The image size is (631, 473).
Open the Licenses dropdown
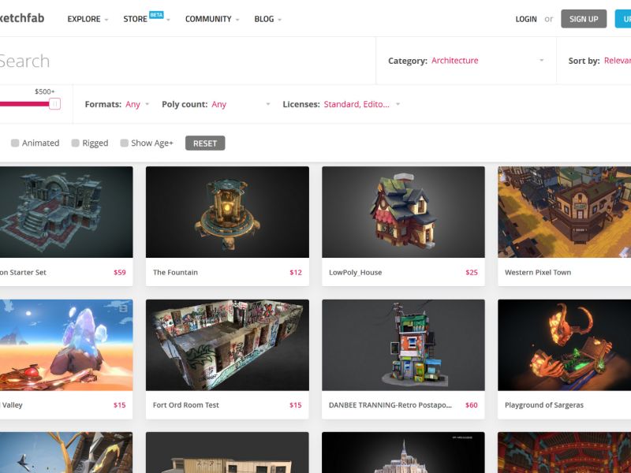point(342,104)
